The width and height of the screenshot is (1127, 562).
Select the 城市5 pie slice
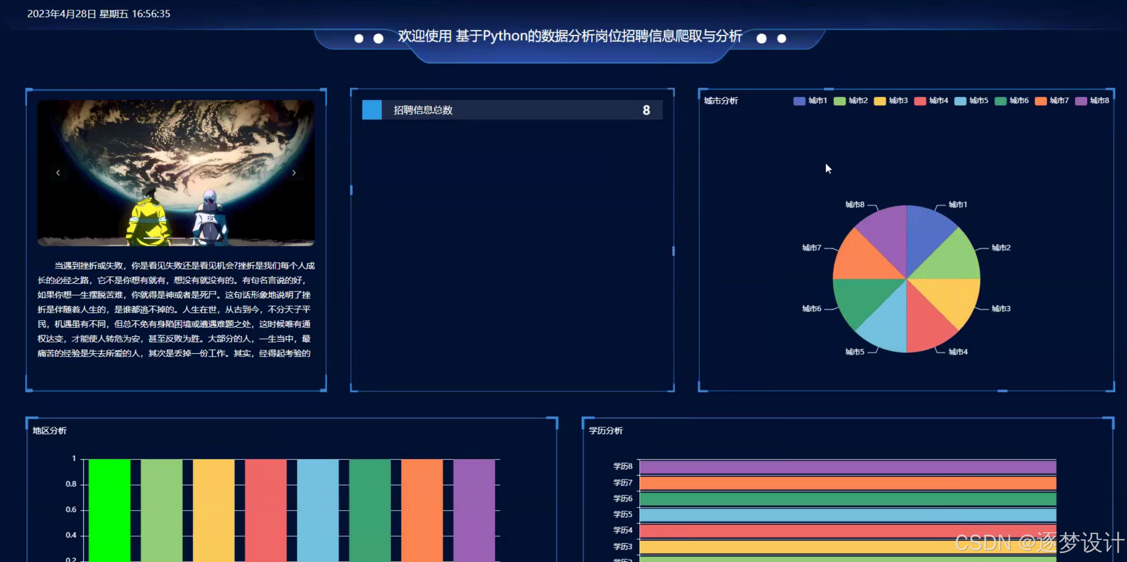[x=889, y=322]
